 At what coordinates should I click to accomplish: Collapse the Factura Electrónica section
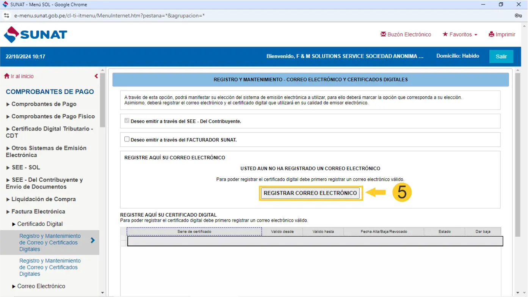tap(36, 212)
